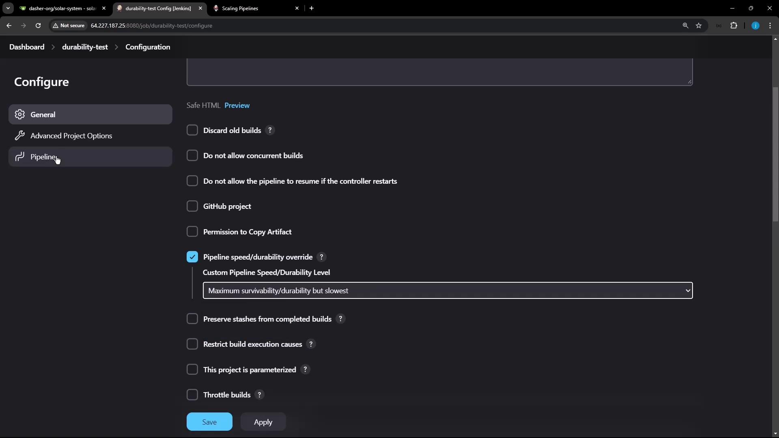
Task: Go back using browser back arrow
Action: click(x=9, y=26)
